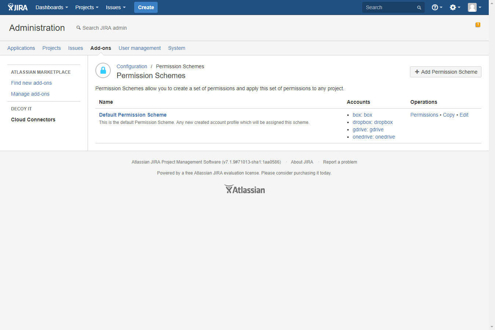This screenshot has width=495, height=330.
Task: Expand the Issues dropdown in top bar
Action: click(115, 7)
